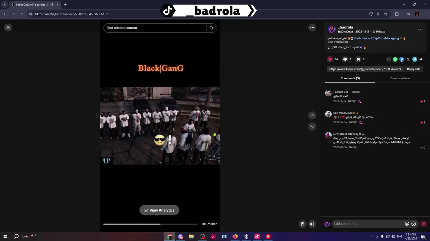Toggle the auto-scroll icon beside volume
This screenshot has height=241, width=430.
click(303, 224)
